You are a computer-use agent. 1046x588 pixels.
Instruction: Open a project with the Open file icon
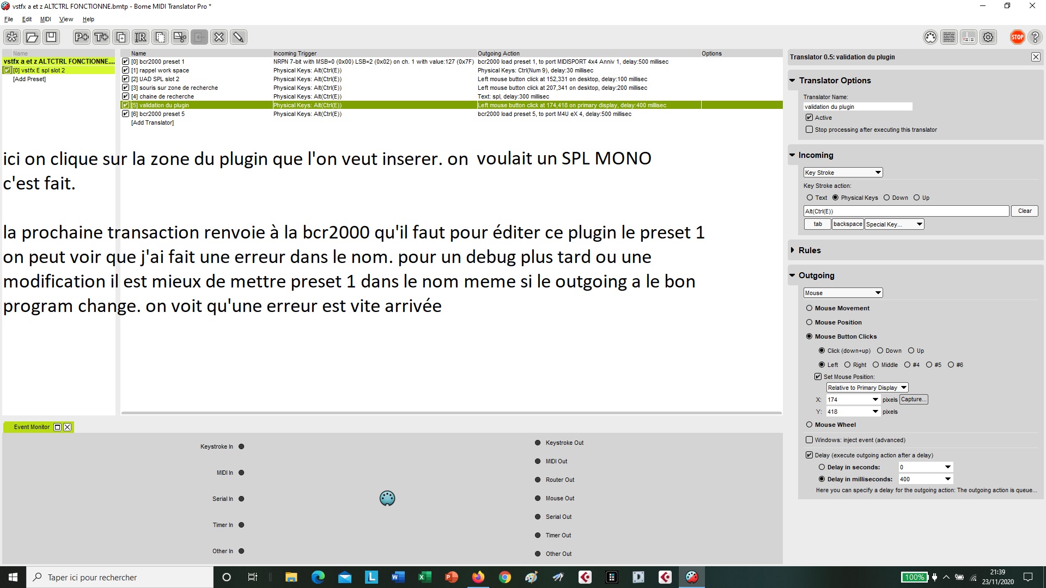pyautogui.click(x=32, y=37)
